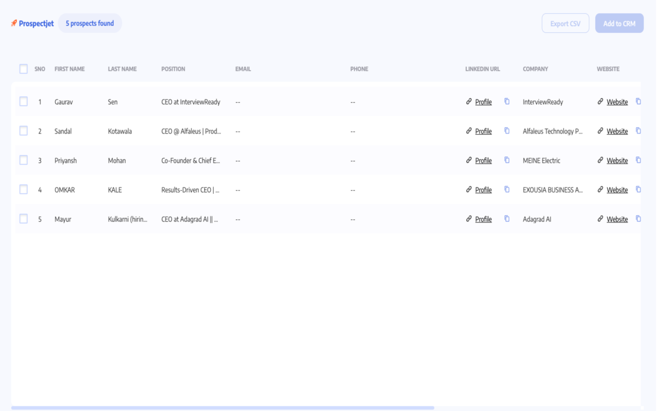
Task: Check the row for OMKAR KALE
Action: pos(24,190)
